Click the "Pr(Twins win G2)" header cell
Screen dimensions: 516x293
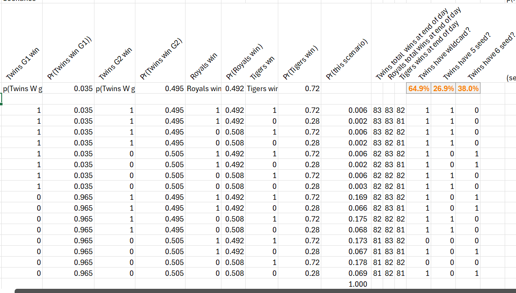pyautogui.click(x=160, y=59)
